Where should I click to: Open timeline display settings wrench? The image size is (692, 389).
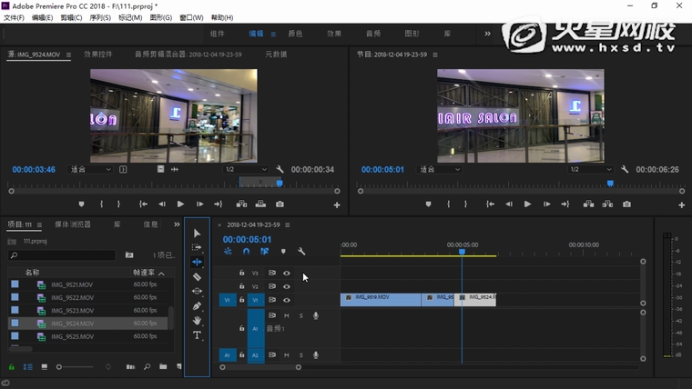point(301,252)
